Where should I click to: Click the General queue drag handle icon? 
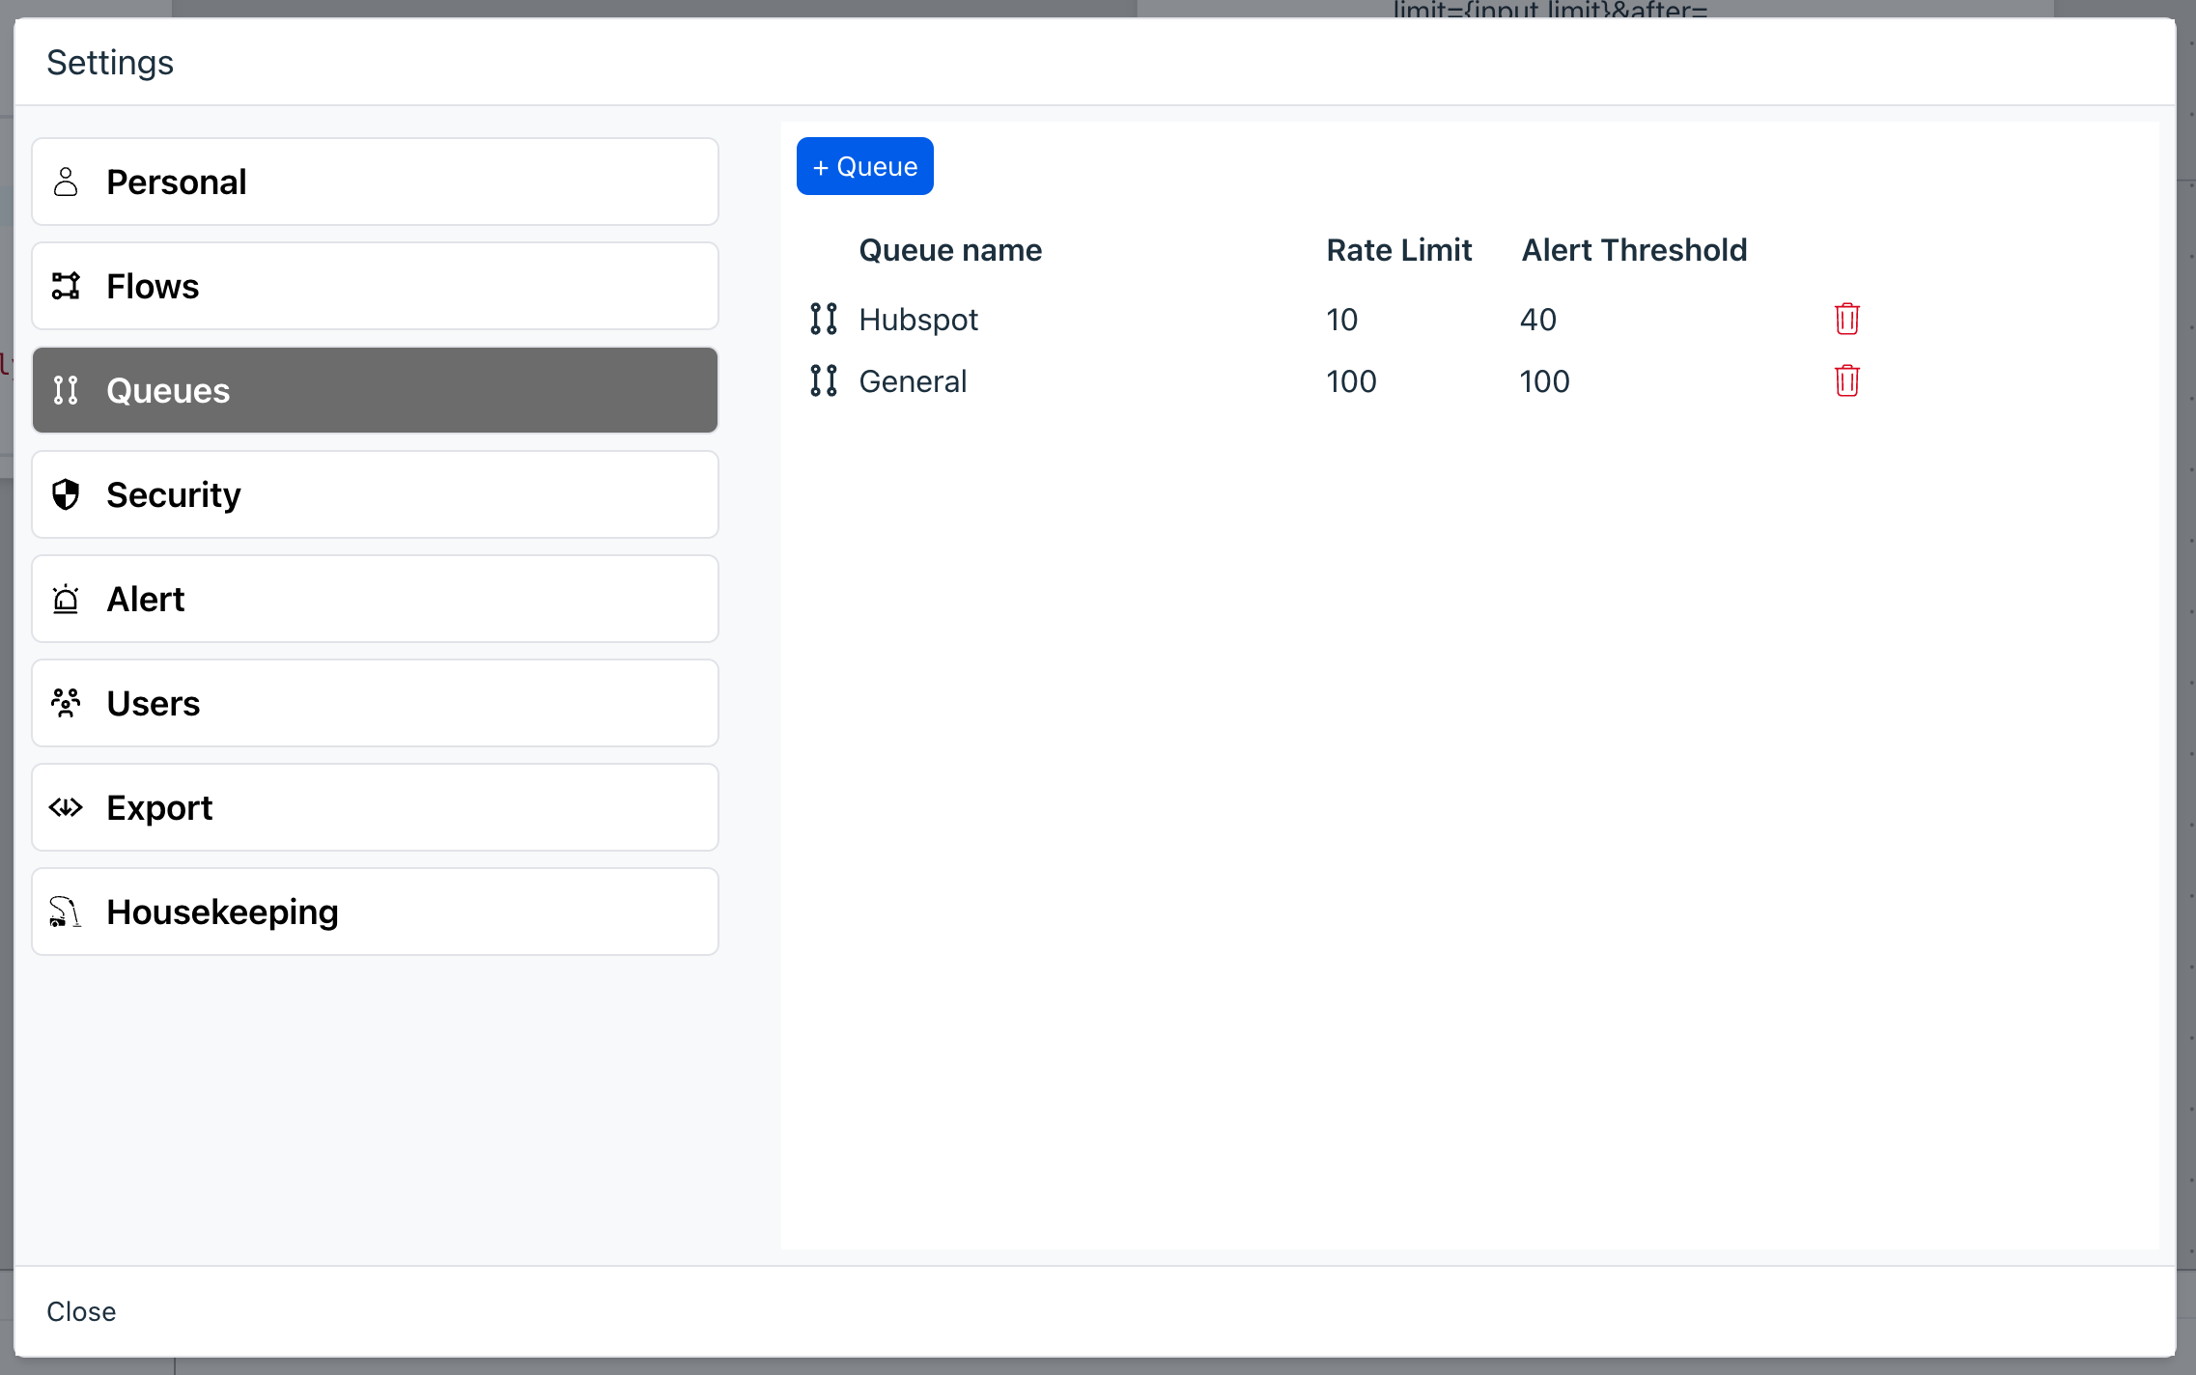[x=823, y=380]
